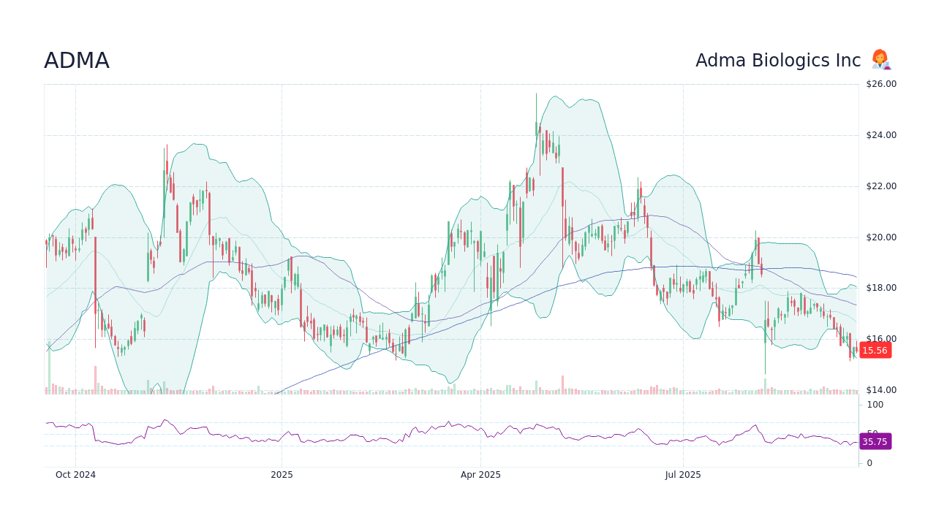This screenshot has width=936, height=526.
Task: Select the red 15.56 current price badge
Action: coord(875,350)
